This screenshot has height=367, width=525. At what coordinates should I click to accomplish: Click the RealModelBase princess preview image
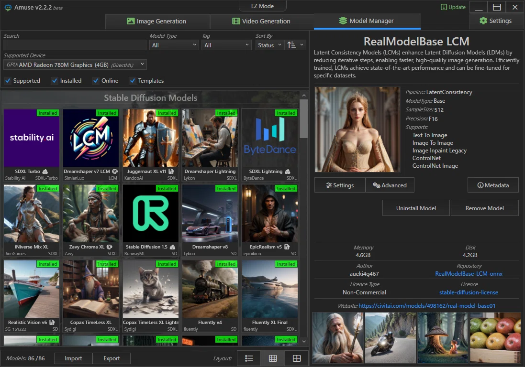click(x=357, y=130)
